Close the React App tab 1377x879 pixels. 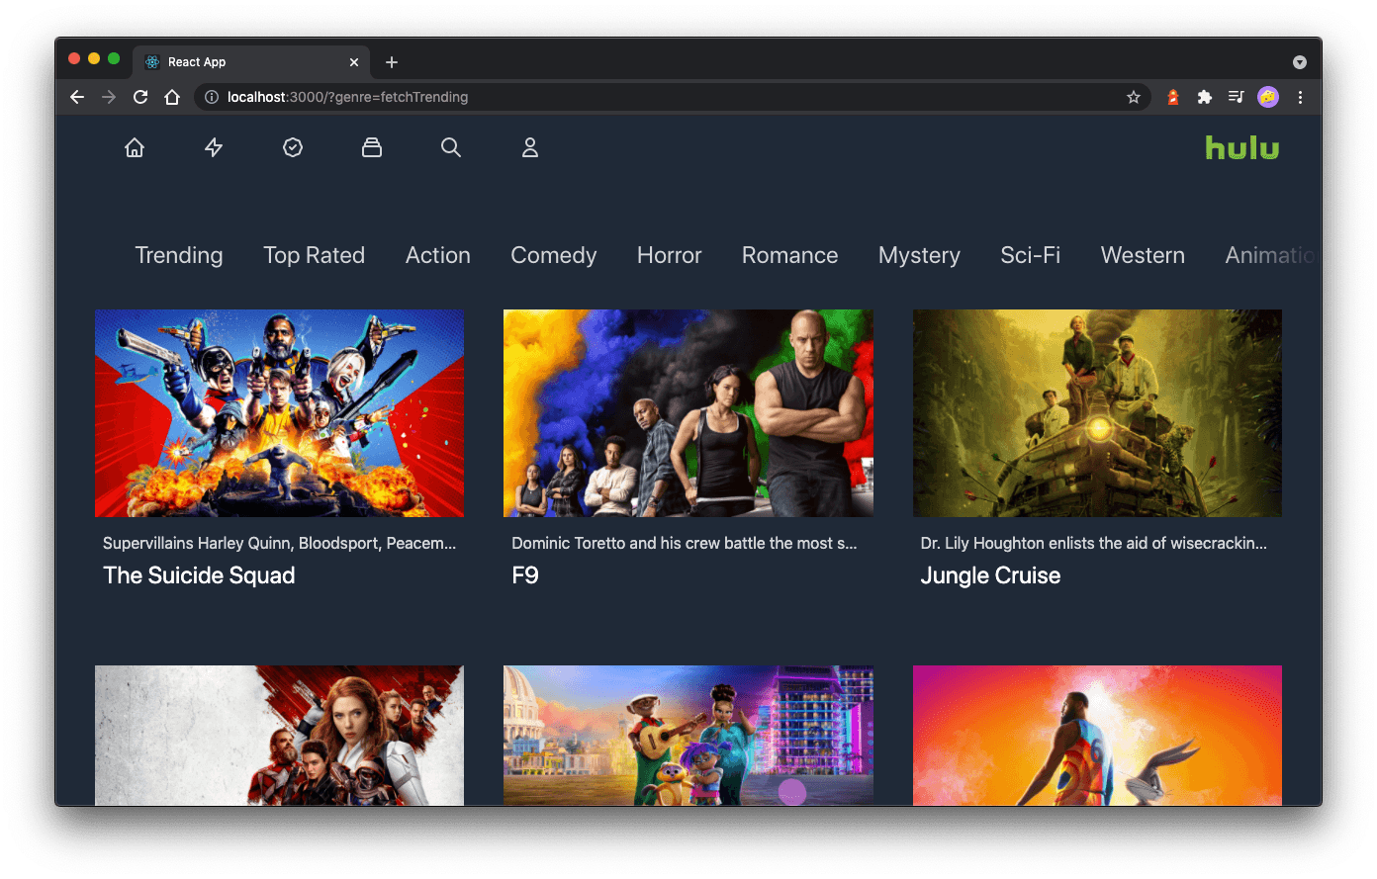tap(354, 62)
